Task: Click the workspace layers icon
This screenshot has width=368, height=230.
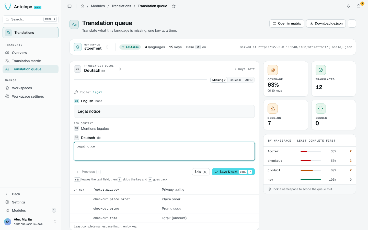Action: click(78, 47)
